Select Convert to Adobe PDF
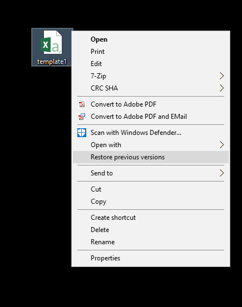Image resolution: width=242 pixels, height=307 pixels. 151,104
